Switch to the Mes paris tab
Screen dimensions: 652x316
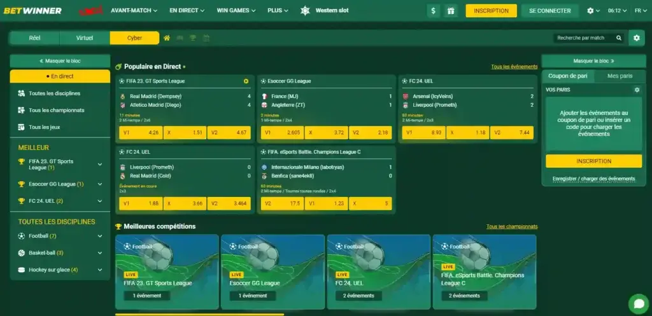(x=620, y=76)
